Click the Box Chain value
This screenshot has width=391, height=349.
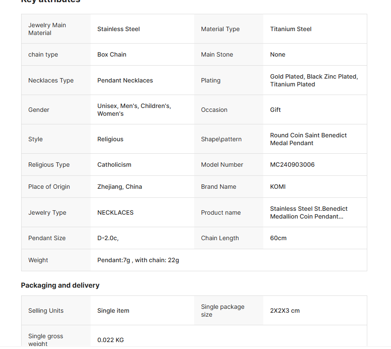coord(112,54)
